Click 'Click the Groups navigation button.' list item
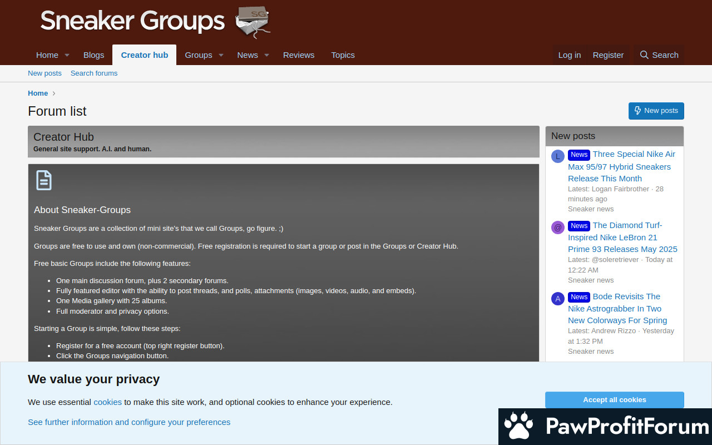Screen dimensions: 712x445 coord(112,356)
